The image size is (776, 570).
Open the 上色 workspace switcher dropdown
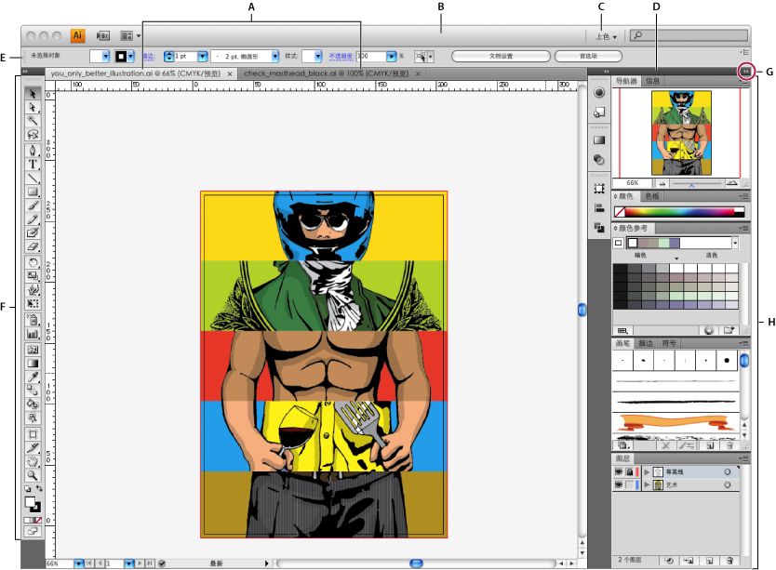pyautogui.click(x=606, y=36)
